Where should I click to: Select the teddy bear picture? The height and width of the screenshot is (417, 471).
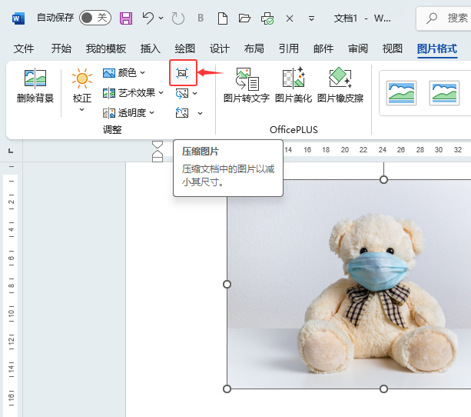pos(349,285)
